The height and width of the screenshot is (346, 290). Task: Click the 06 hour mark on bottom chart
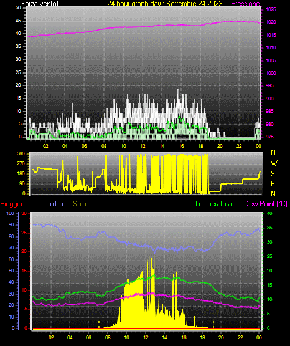[x=88, y=337]
